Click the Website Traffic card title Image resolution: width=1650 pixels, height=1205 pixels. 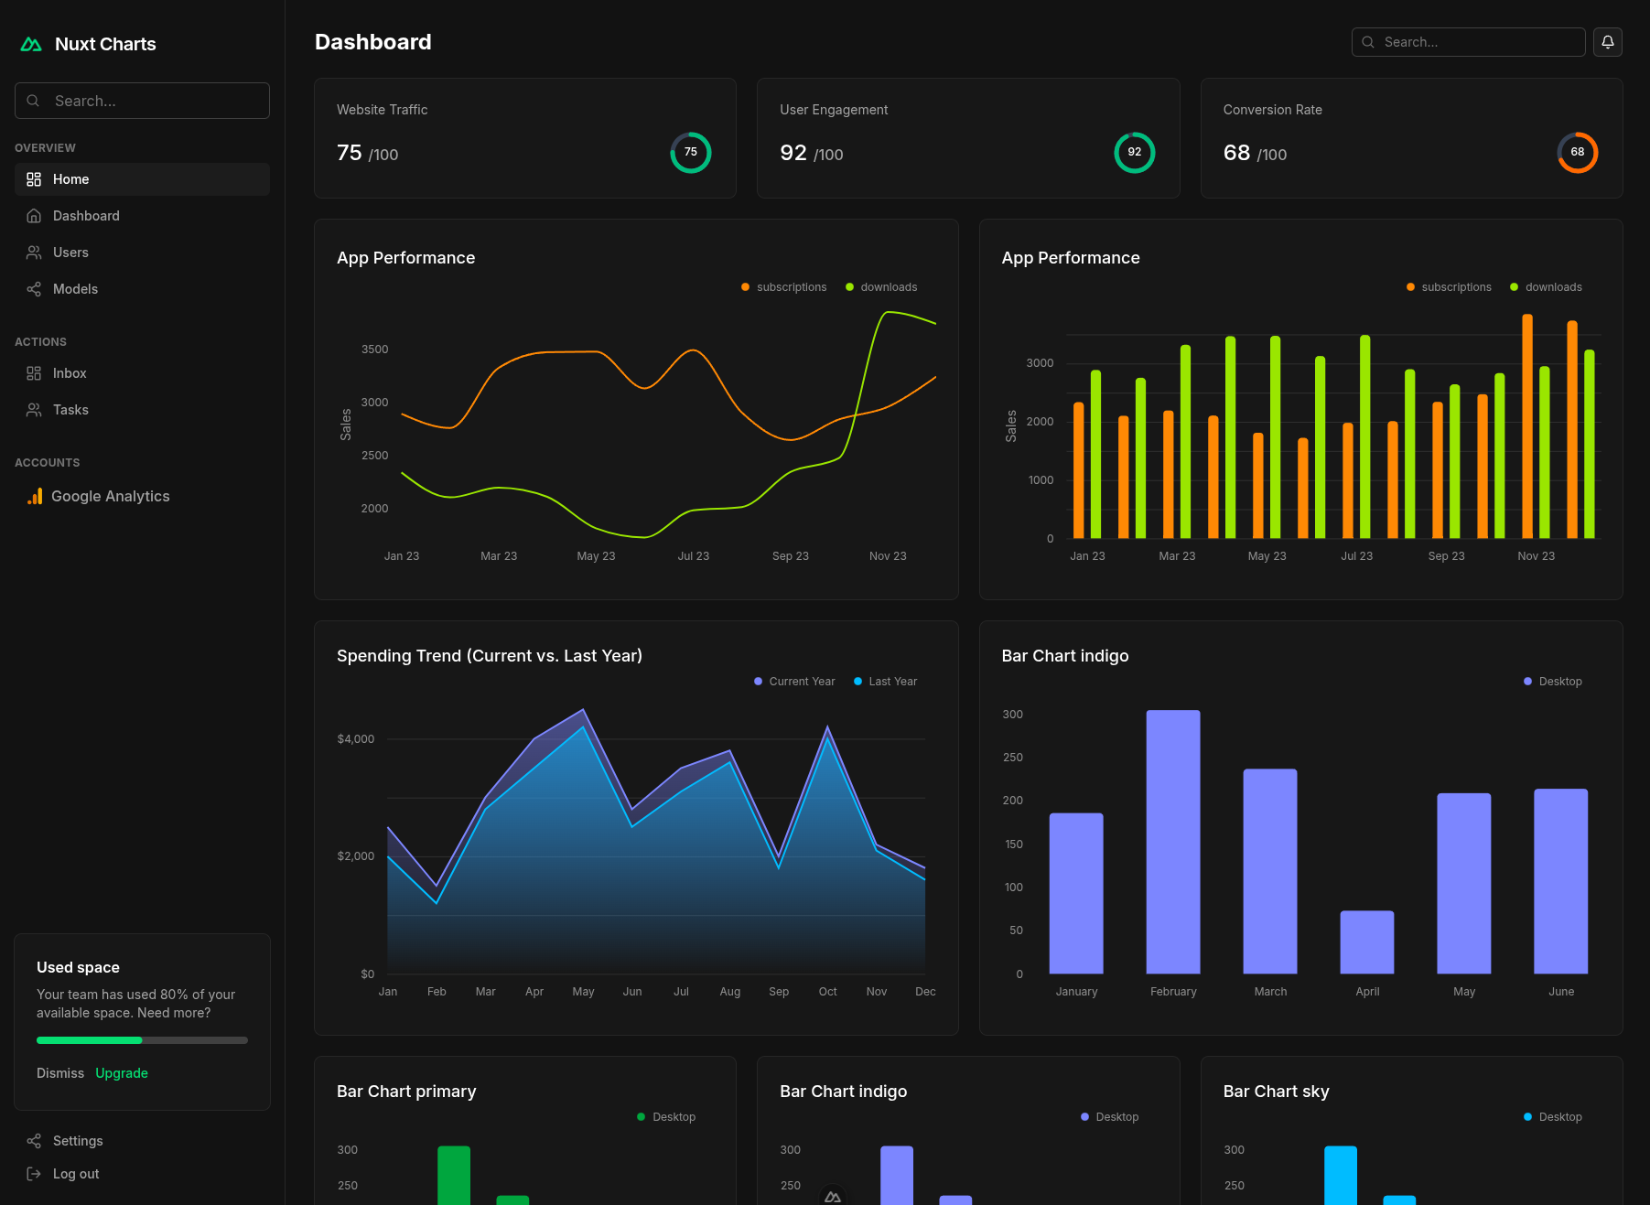tap(382, 110)
